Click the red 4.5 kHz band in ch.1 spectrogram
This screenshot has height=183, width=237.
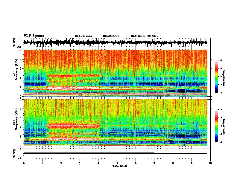click(x=73, y=75)
